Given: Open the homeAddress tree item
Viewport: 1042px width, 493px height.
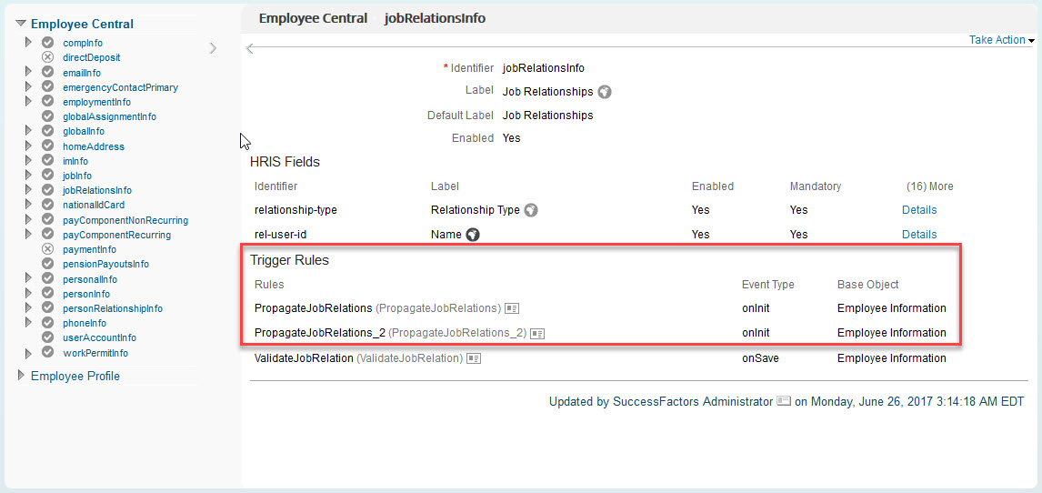Looking at the screenshot, I should 94,146.
